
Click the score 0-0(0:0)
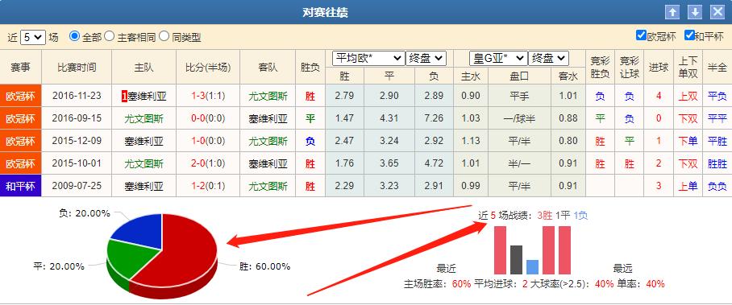click(x=208, y=118)
